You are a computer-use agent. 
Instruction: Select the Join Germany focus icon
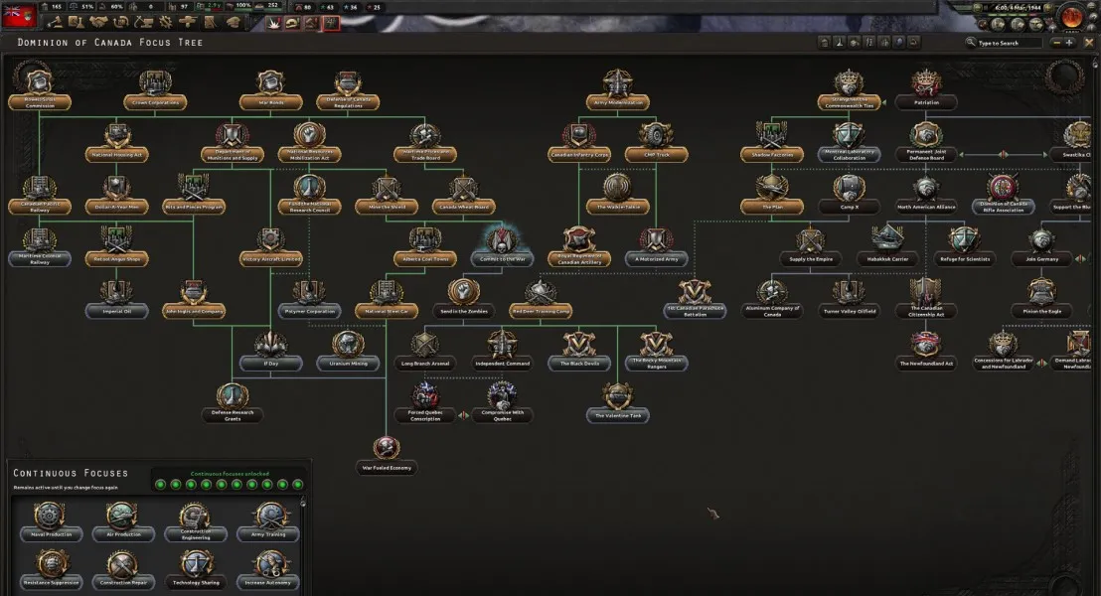point(1042,238)
